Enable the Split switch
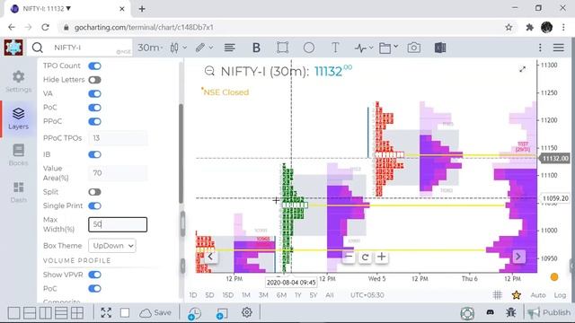575x323 pixels. click(94, 192)
